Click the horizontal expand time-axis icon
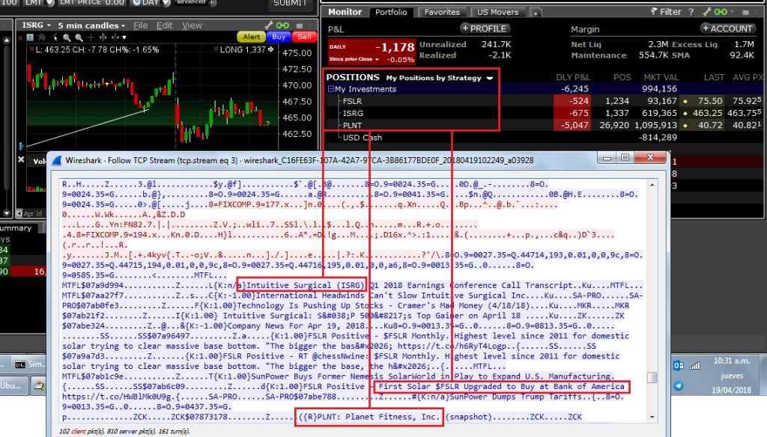Image resolution: width=767 pixels, height=437 pixels. [x=103, y=37]
